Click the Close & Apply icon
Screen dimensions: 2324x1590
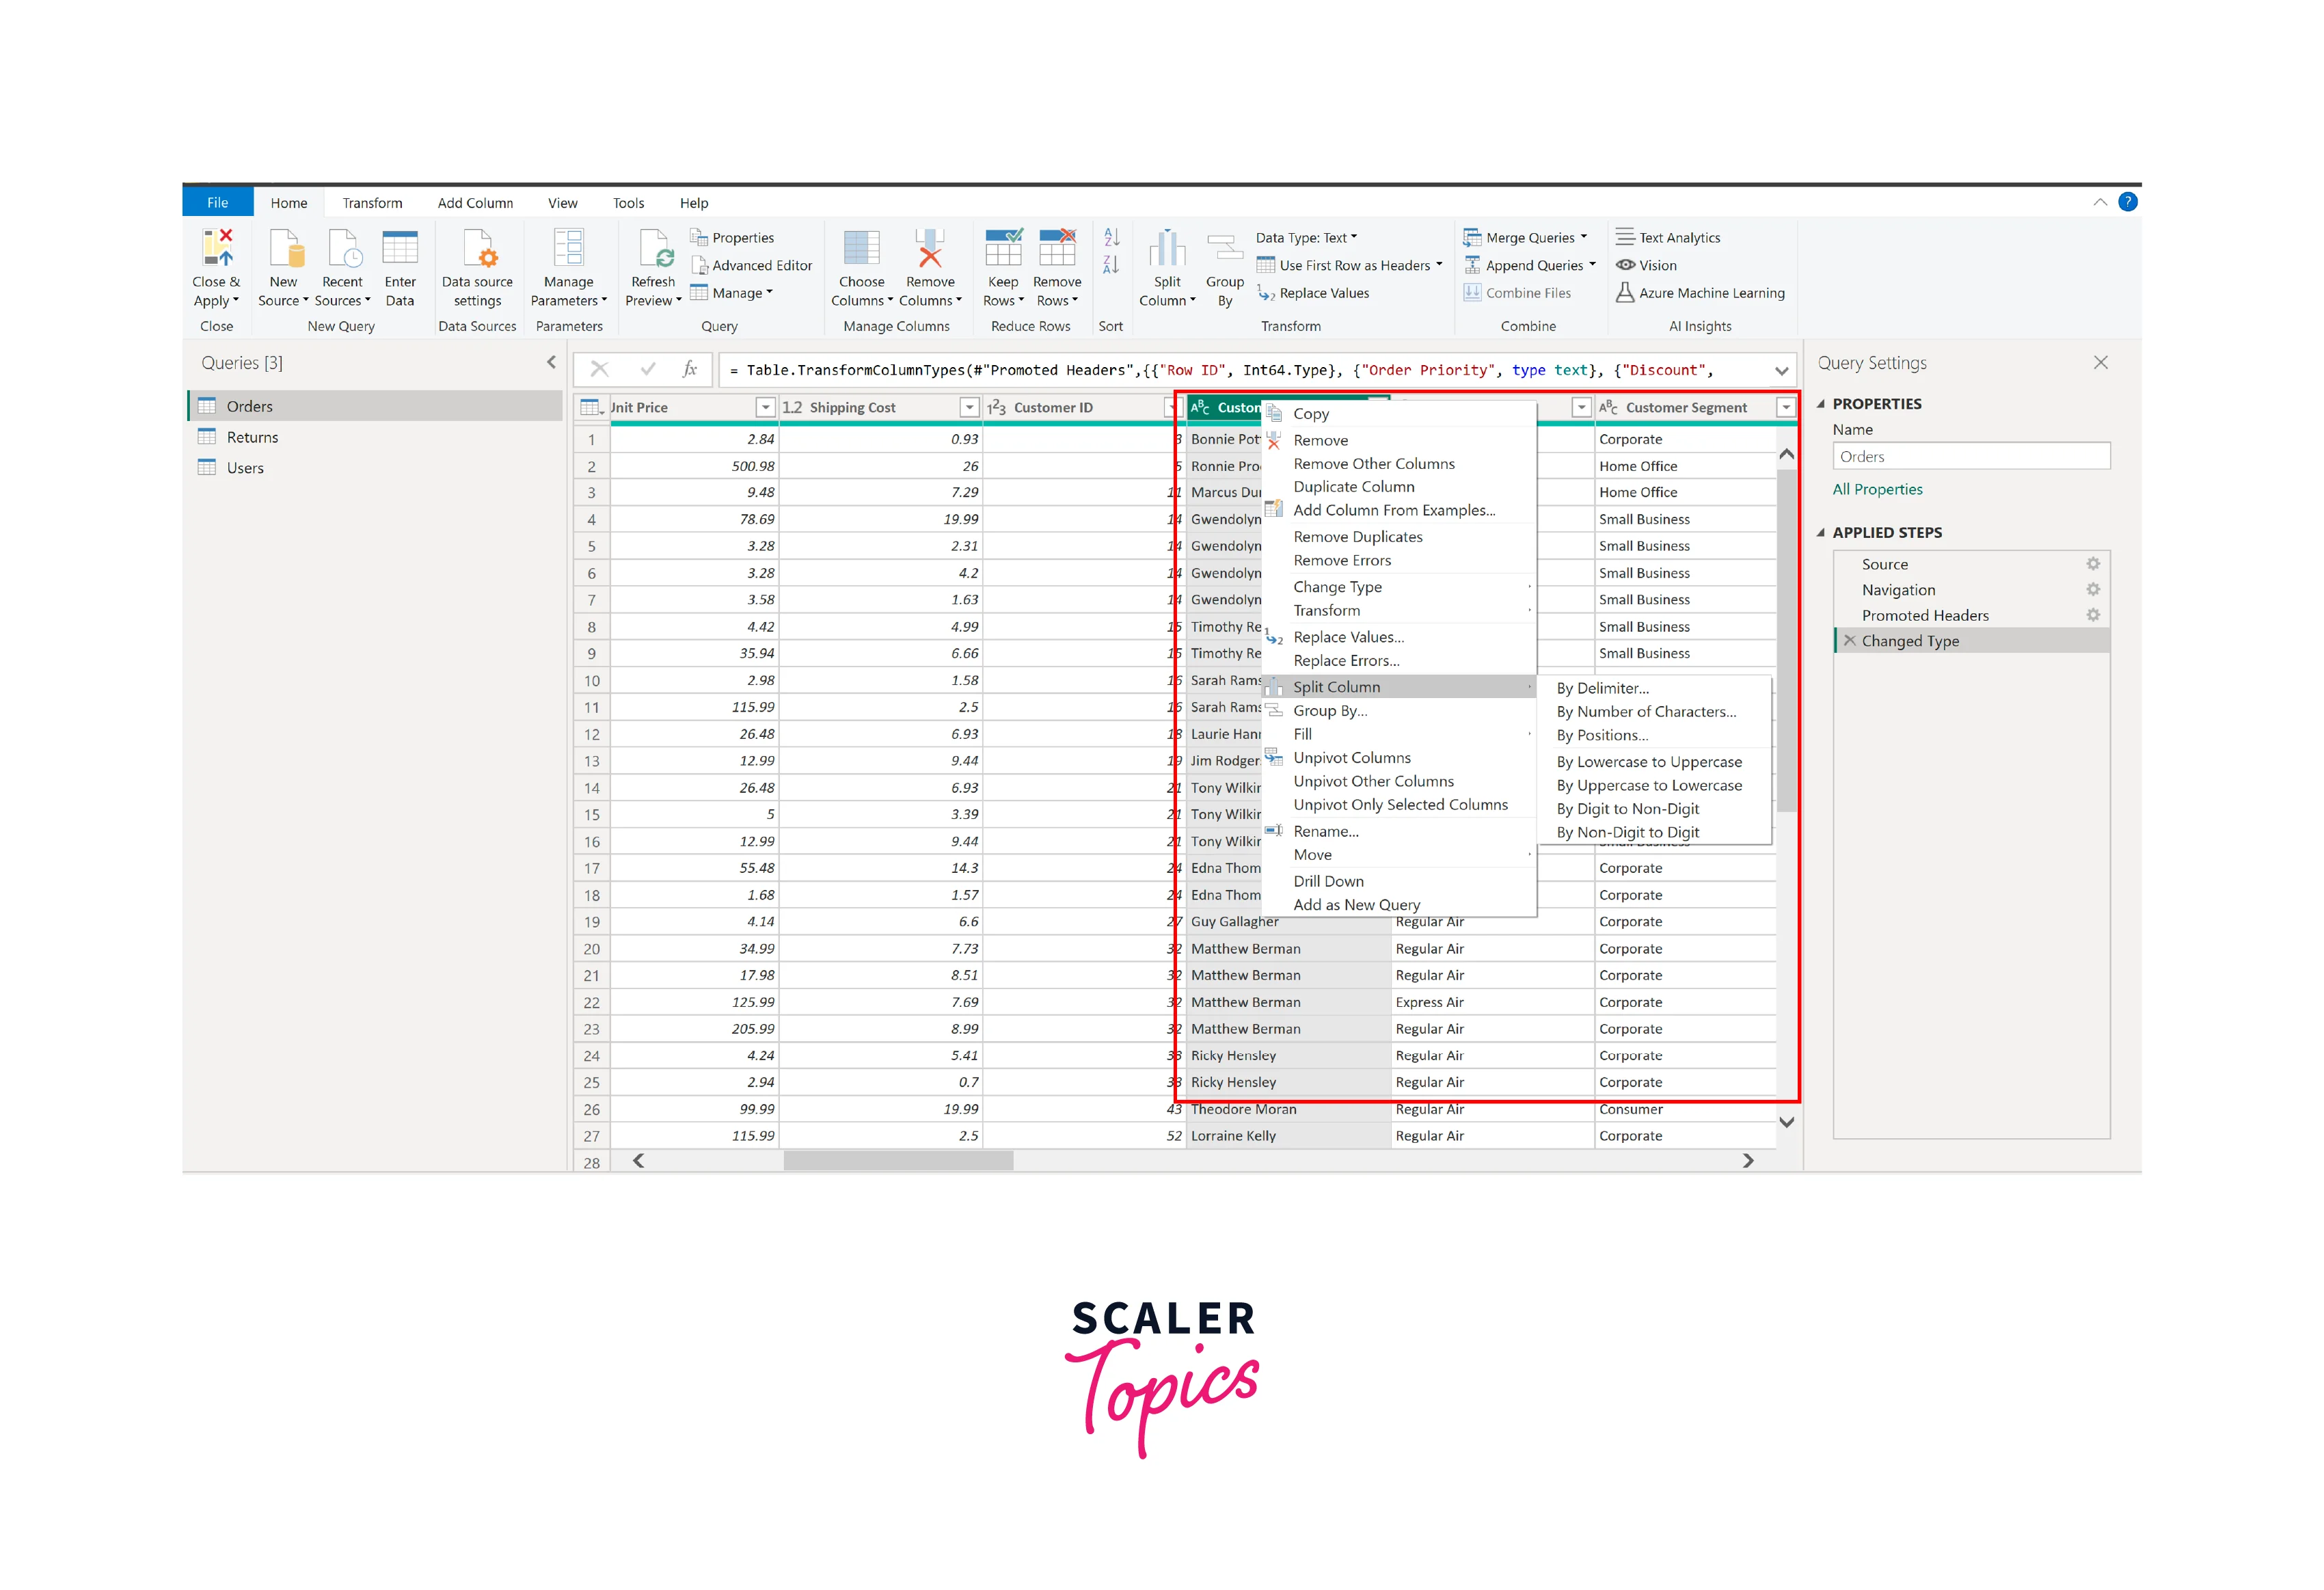[x=216, y=248]
